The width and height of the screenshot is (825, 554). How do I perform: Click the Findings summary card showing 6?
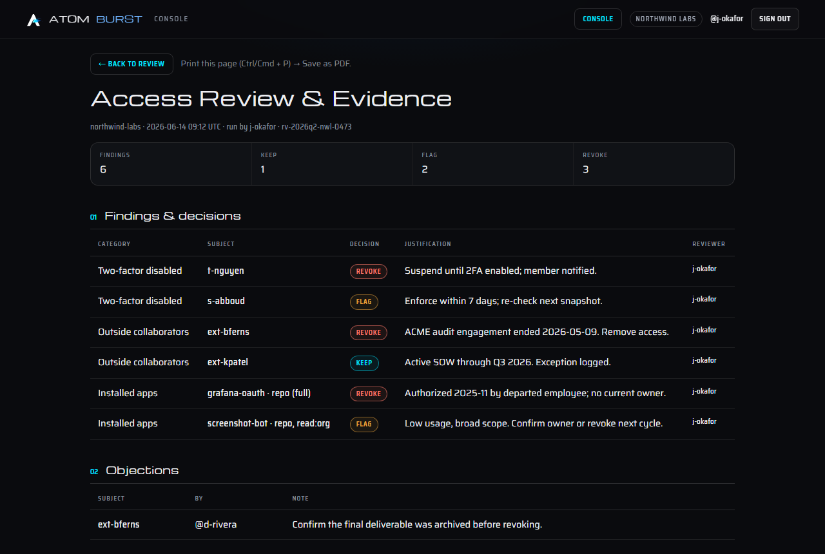pos(171,164)
